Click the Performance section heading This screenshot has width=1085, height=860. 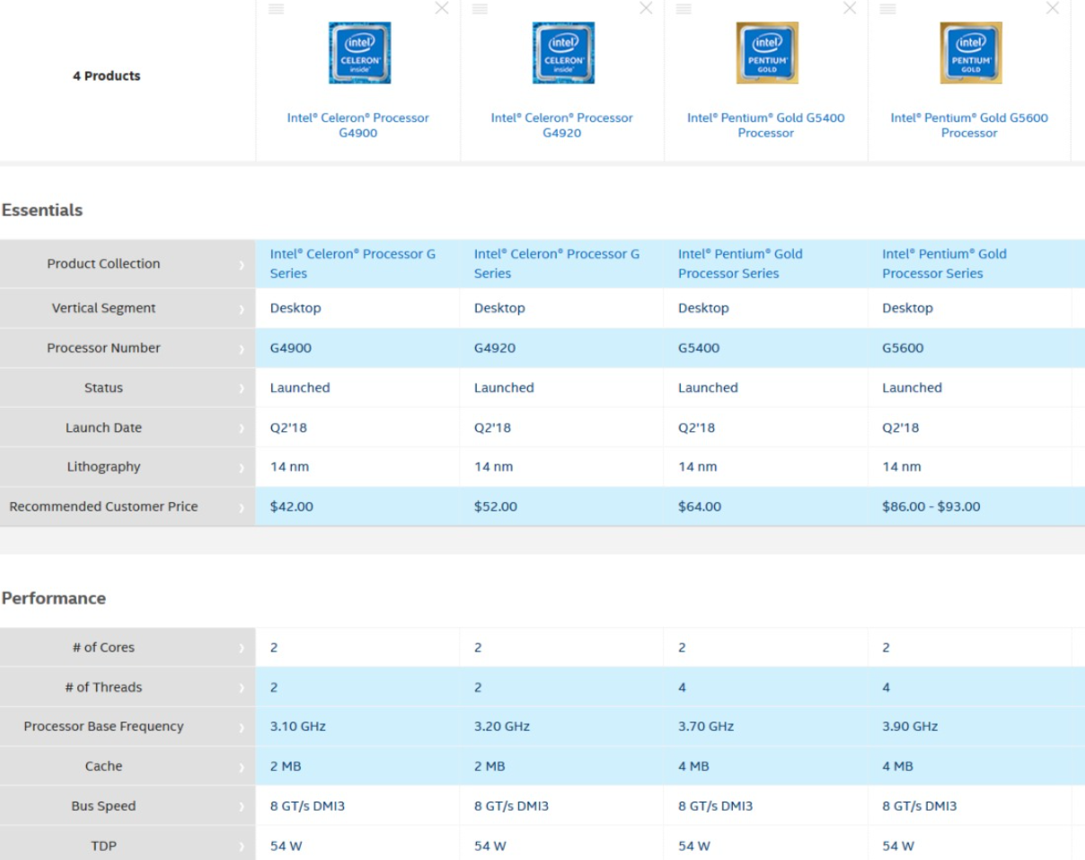pos(54,598)
